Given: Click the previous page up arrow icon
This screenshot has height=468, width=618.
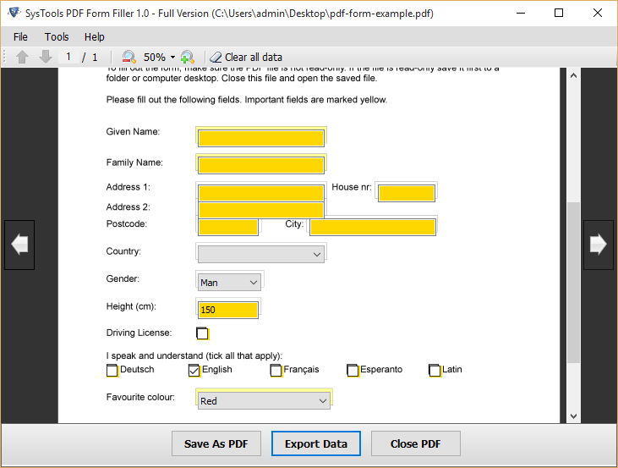Looking at the screenshot, I should (x=22, y=58).
